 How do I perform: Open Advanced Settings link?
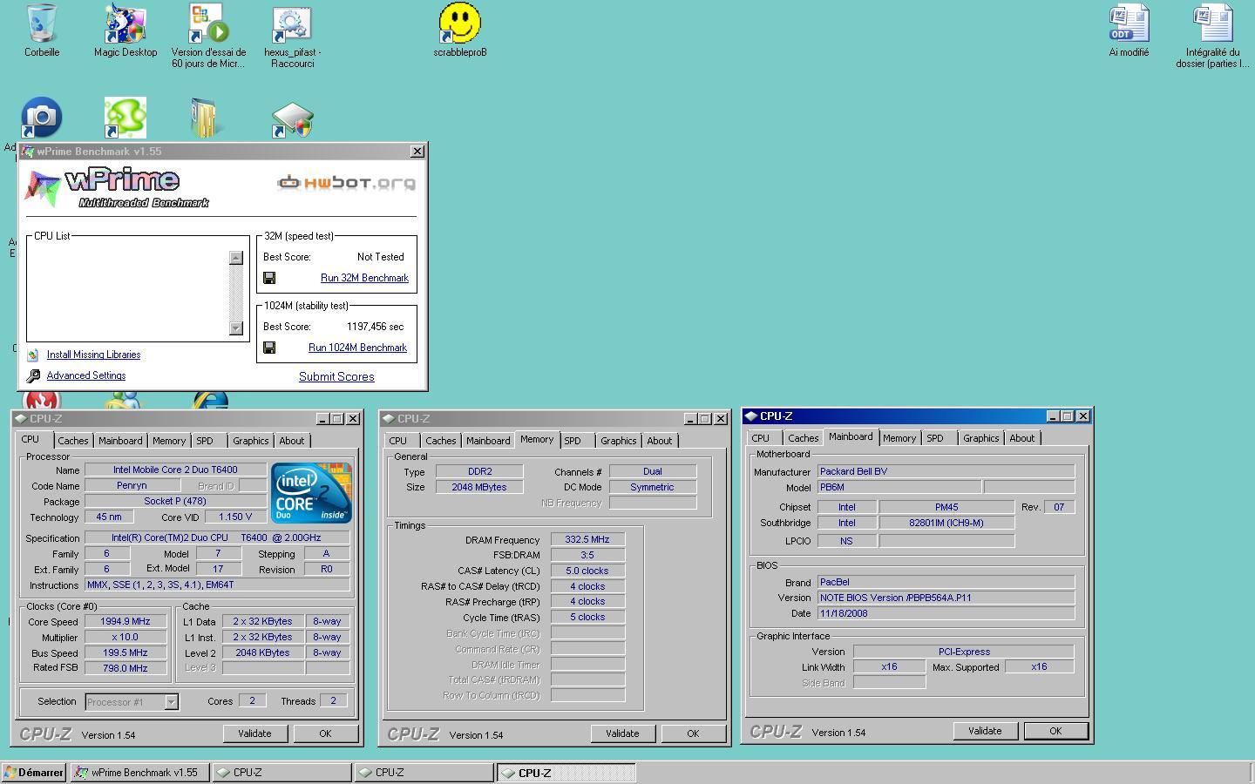pos(86,375)
